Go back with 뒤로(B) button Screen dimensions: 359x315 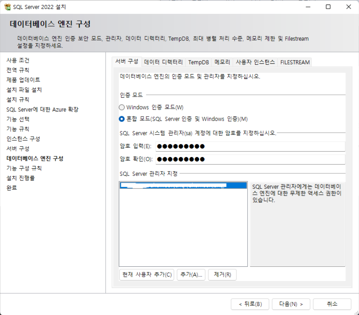coord(250,304)
